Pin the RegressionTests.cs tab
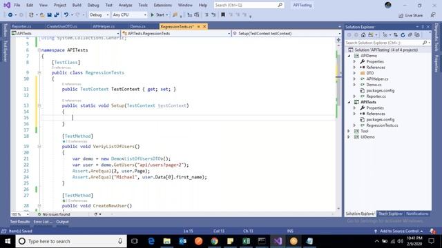 pos(198,26)
